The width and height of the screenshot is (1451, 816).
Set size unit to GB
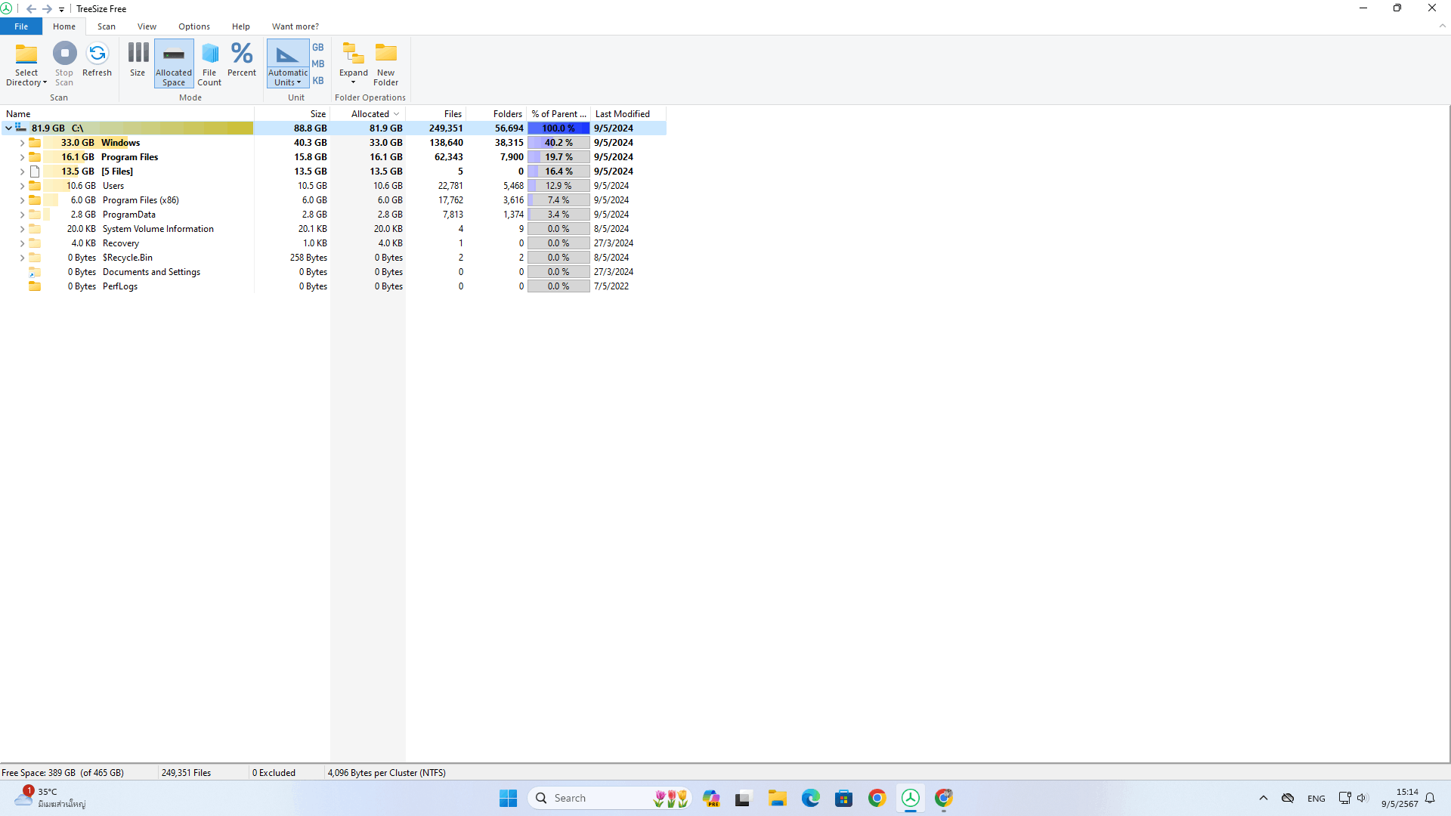pos(318,47)
